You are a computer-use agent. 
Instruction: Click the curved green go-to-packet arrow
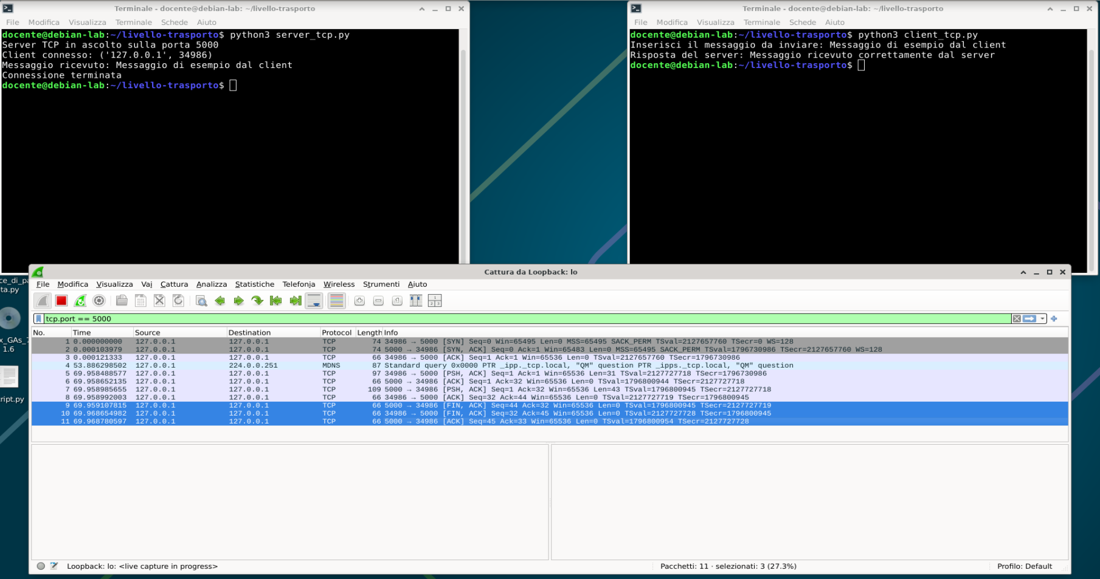point(257,301)
